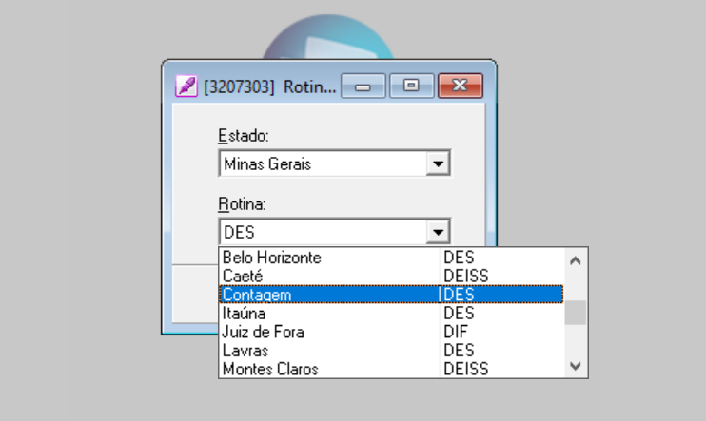This screenshot has height=421, width=706.
Task: Click the DES value in the Rotina field
Action: [x=239, y=233]
